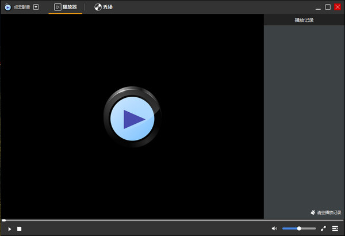This screenshot has width=345, height=236.
Task: Click the big blue play button in video area
Action: 132,117
